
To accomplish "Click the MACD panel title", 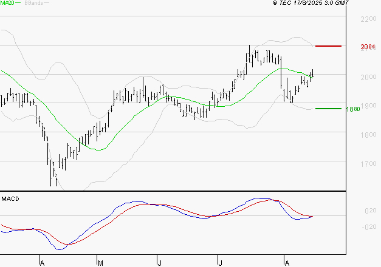I will coord(10,199).
